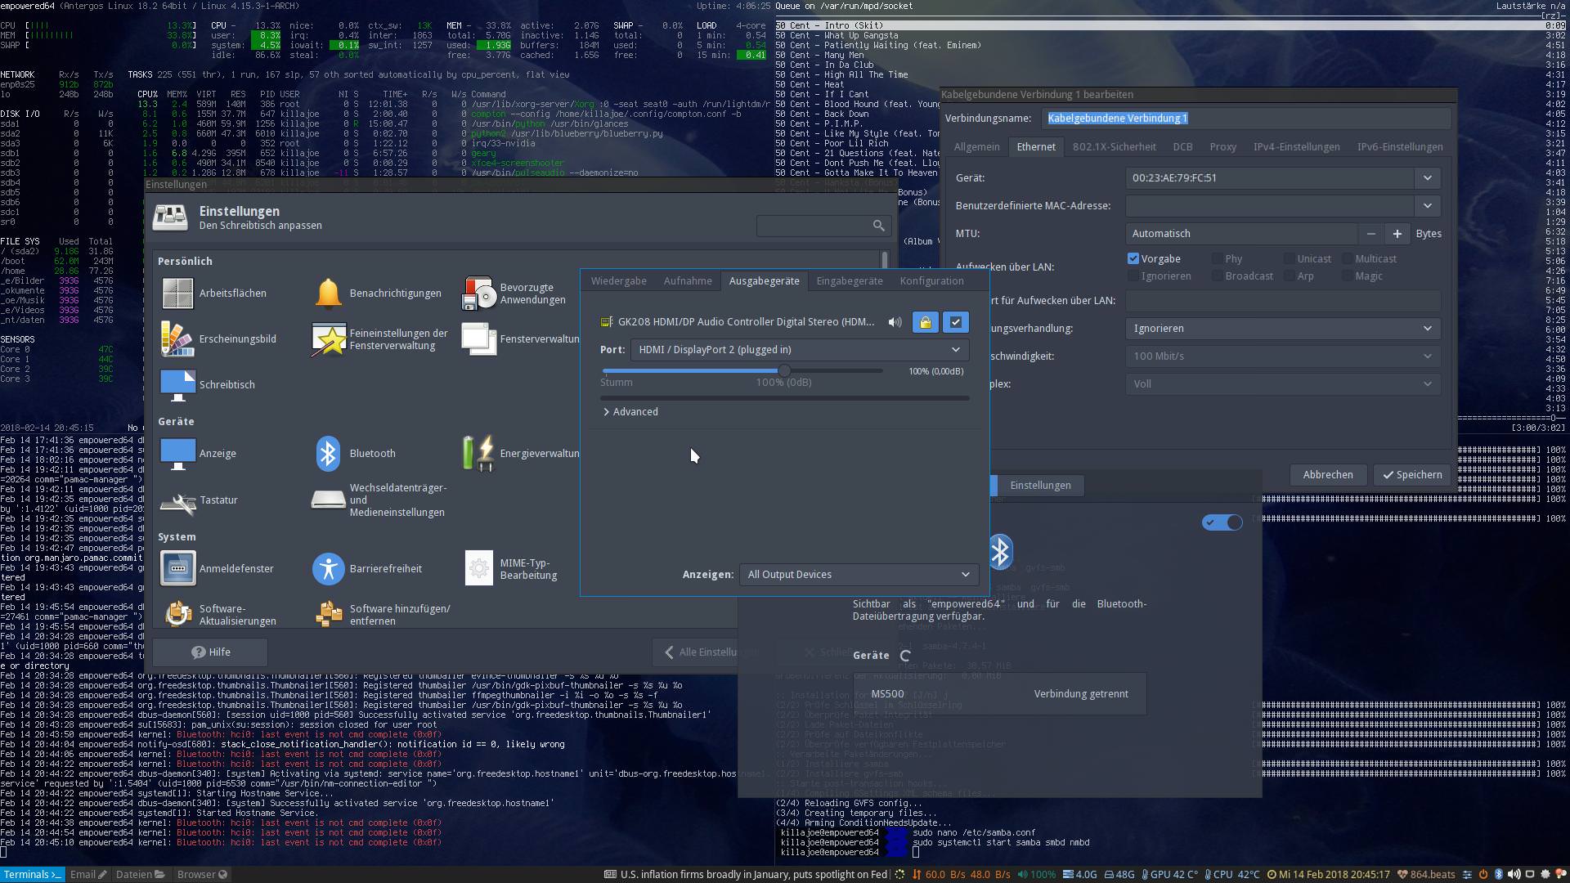Increase MTU with the plus button

1397,234
